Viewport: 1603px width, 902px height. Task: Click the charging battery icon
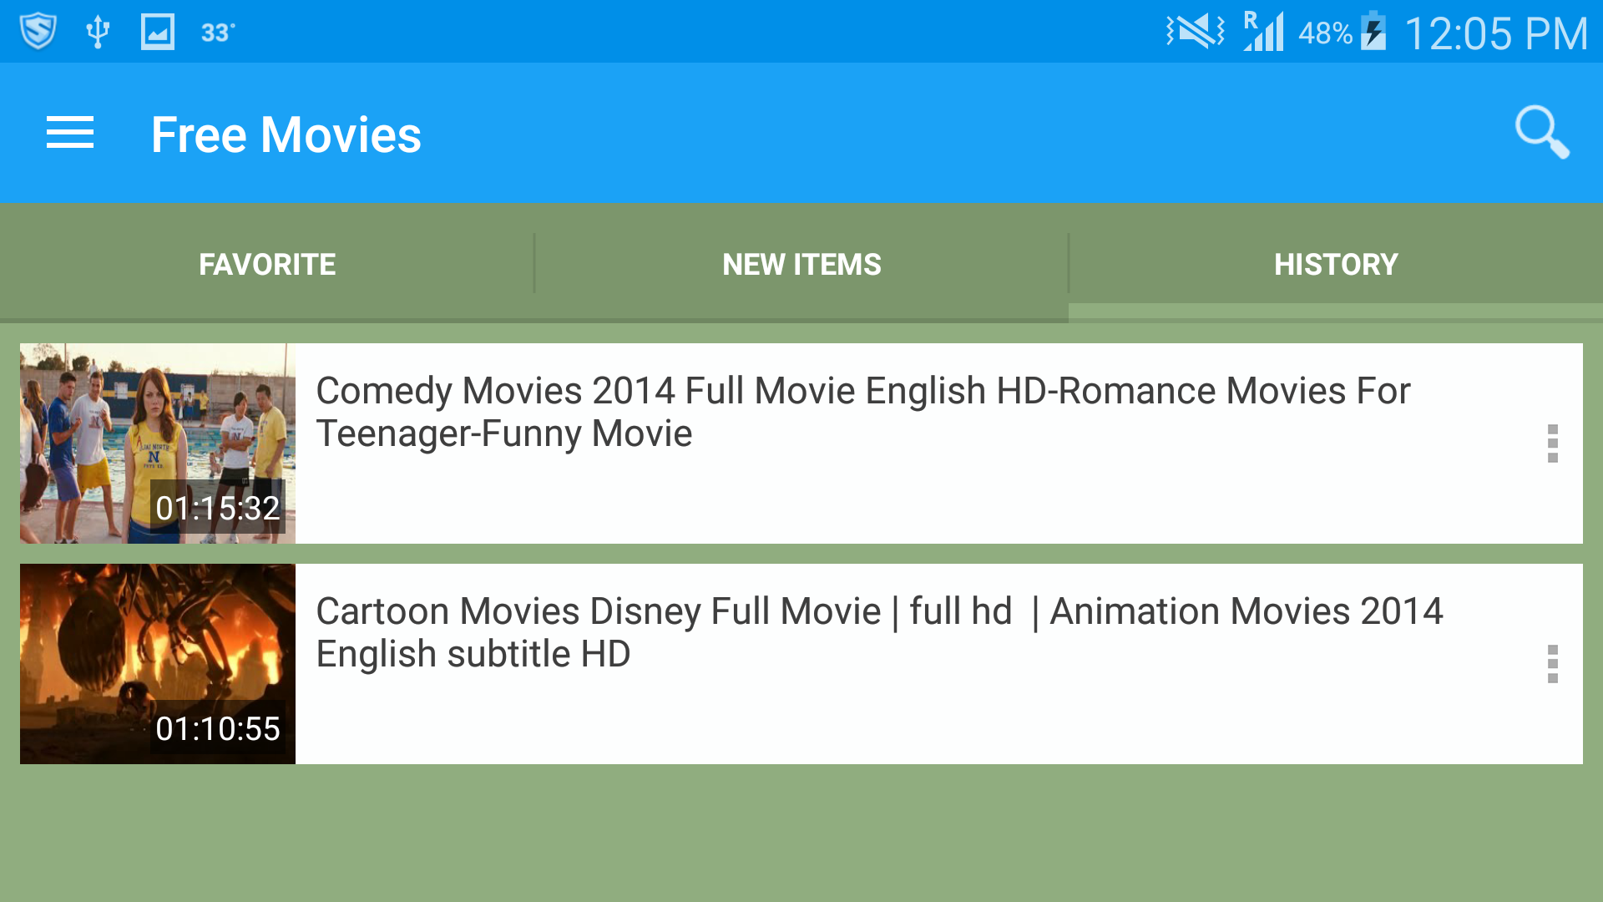[1373, 31]
